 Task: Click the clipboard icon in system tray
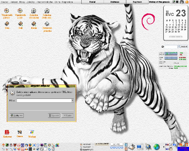171,149
